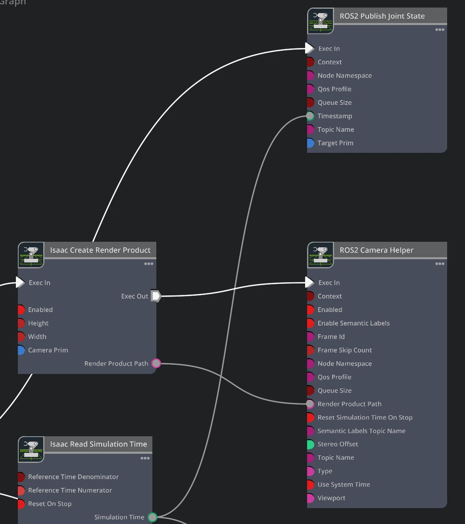Select Qos Profile port on Camera Helper

click(x=311, y=377)
